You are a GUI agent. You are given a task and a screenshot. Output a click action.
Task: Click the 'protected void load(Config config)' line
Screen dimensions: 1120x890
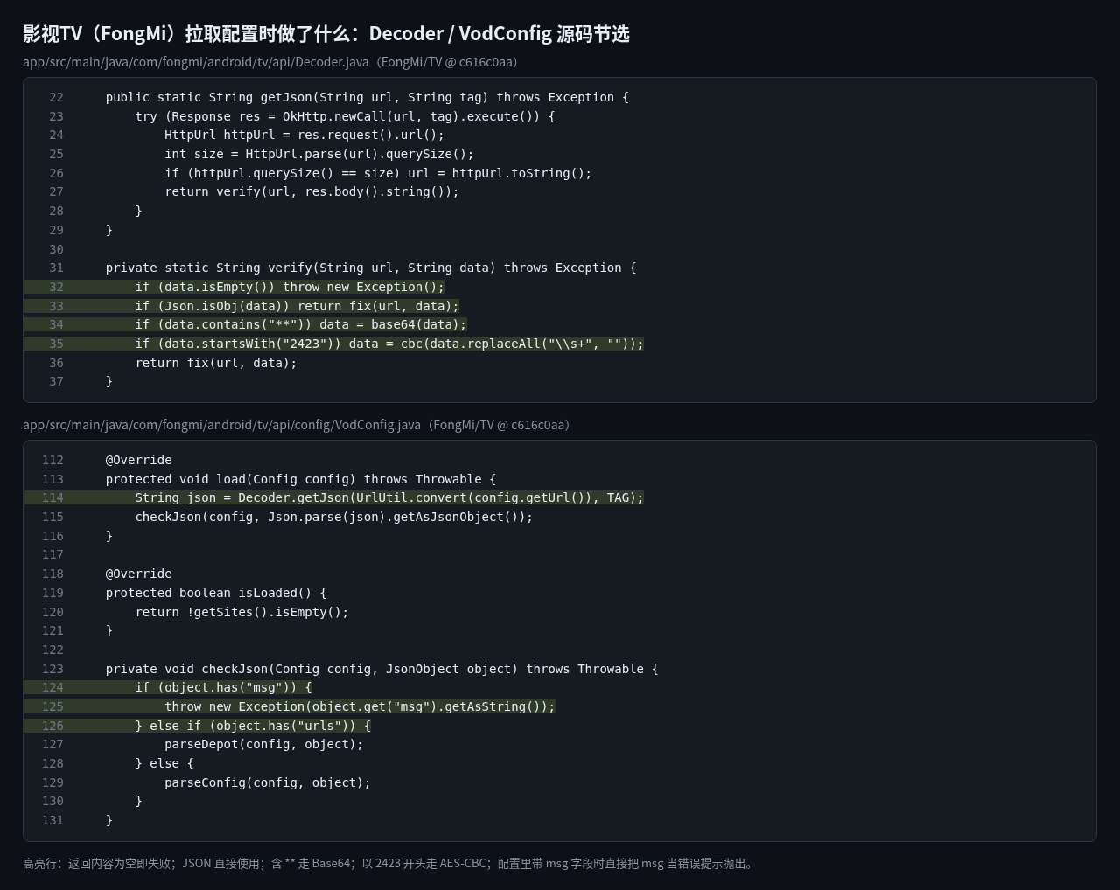pos(301,479)
